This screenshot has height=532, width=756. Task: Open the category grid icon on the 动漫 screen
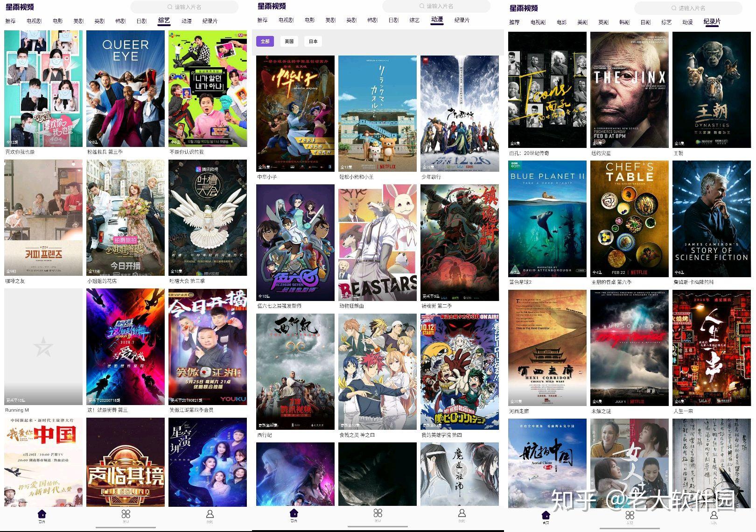(378, 513)
